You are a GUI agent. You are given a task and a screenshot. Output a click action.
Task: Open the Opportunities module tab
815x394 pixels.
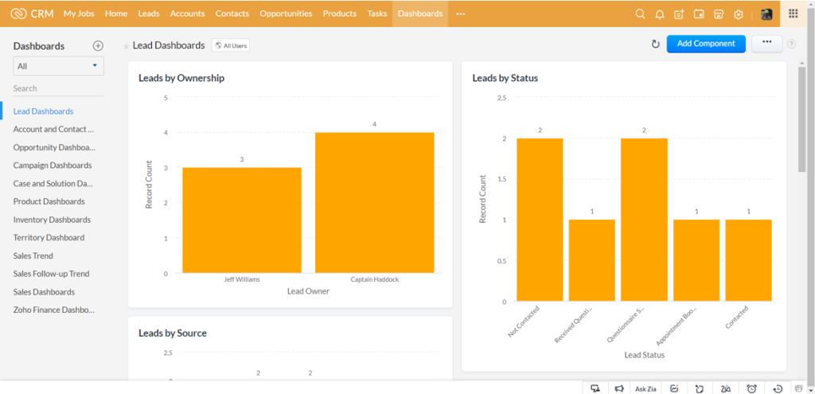pyautogui.click(x=286, y=14)
